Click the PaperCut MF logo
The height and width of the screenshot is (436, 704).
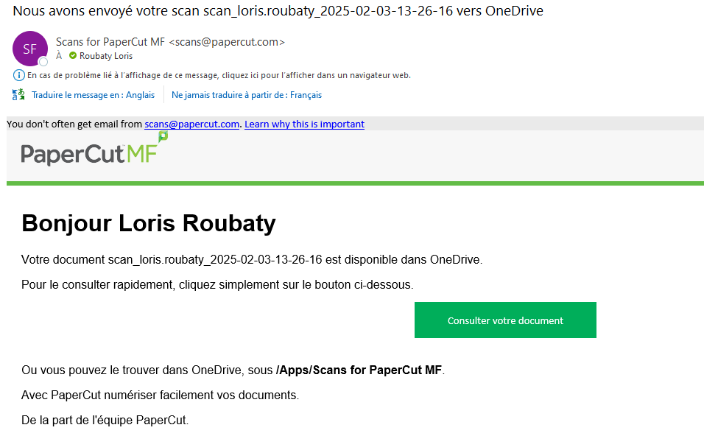(x=94, y=150)
